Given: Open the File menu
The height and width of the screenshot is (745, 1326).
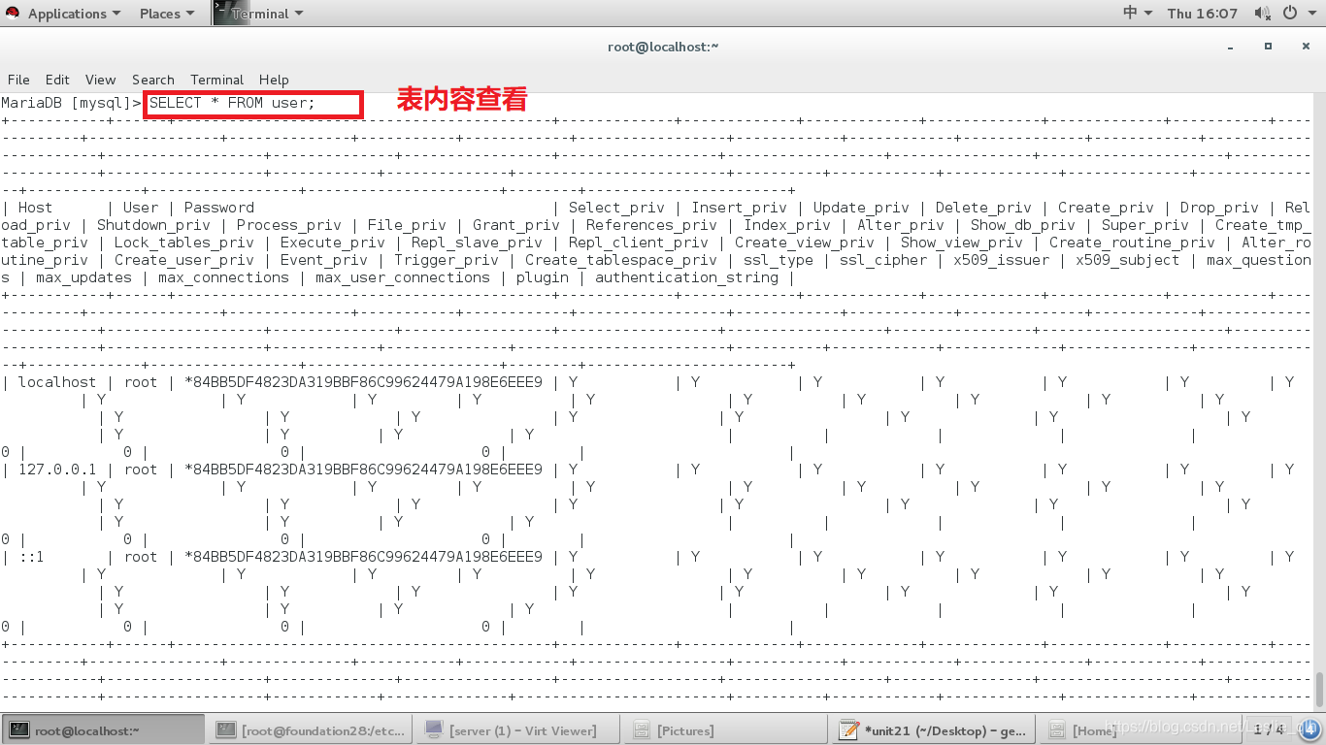Looking at the screenshot, I should (18, 80).
